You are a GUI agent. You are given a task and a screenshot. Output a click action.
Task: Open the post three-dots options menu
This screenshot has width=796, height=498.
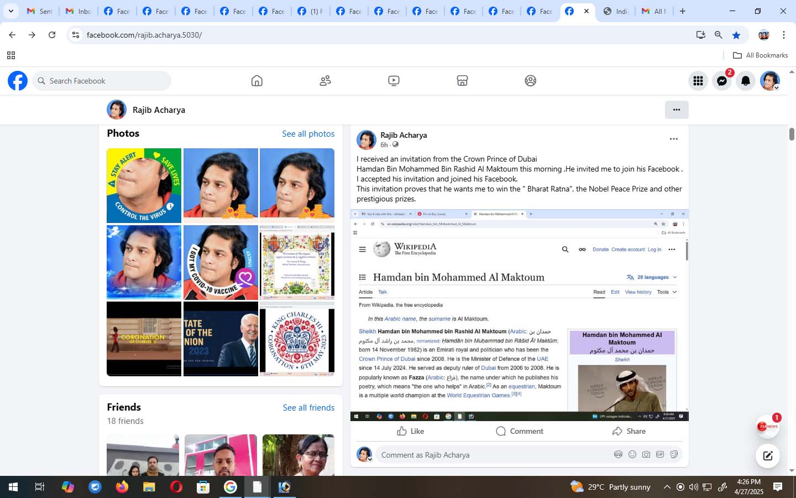[673, 139]
